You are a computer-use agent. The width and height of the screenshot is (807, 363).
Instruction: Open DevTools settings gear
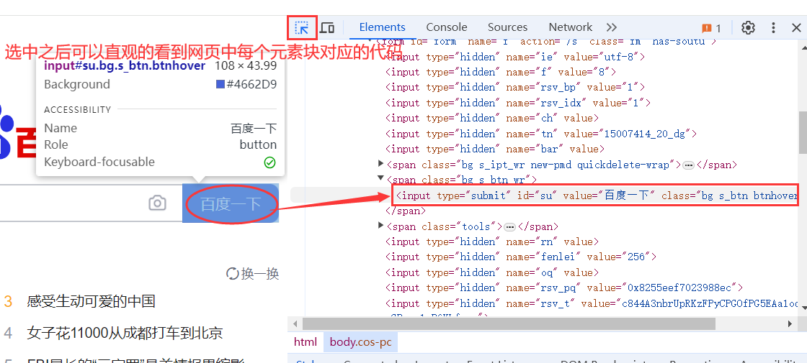(748, 28)
